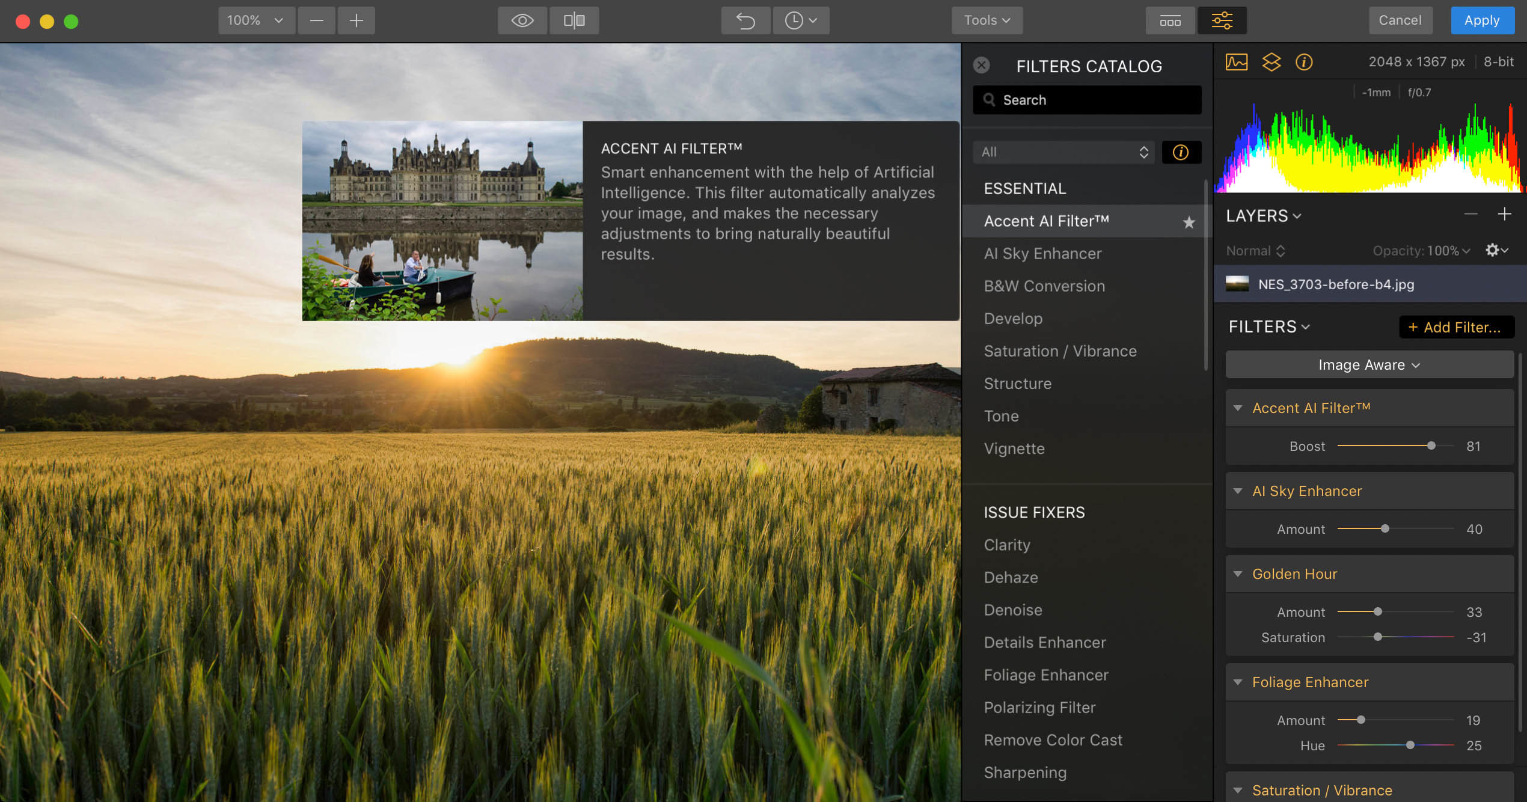
Task: Select Dehaze from Issue Fixers list
Action: tap(1011, 577)
